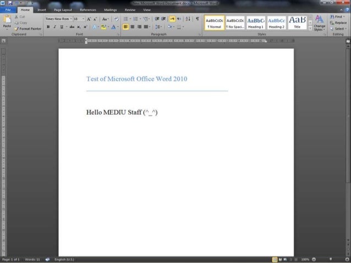Click the Shrink Font icon
Image resolution: width=351 pixels, height=263 pixels.
(x=95, y=19)
